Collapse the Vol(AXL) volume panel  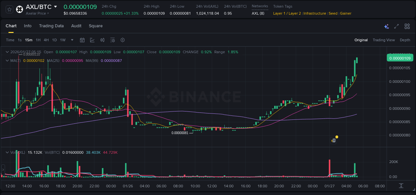[x=7, y=152]
